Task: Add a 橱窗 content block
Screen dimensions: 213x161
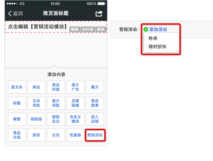Action: pyautogui.click(x=17, y=119)
